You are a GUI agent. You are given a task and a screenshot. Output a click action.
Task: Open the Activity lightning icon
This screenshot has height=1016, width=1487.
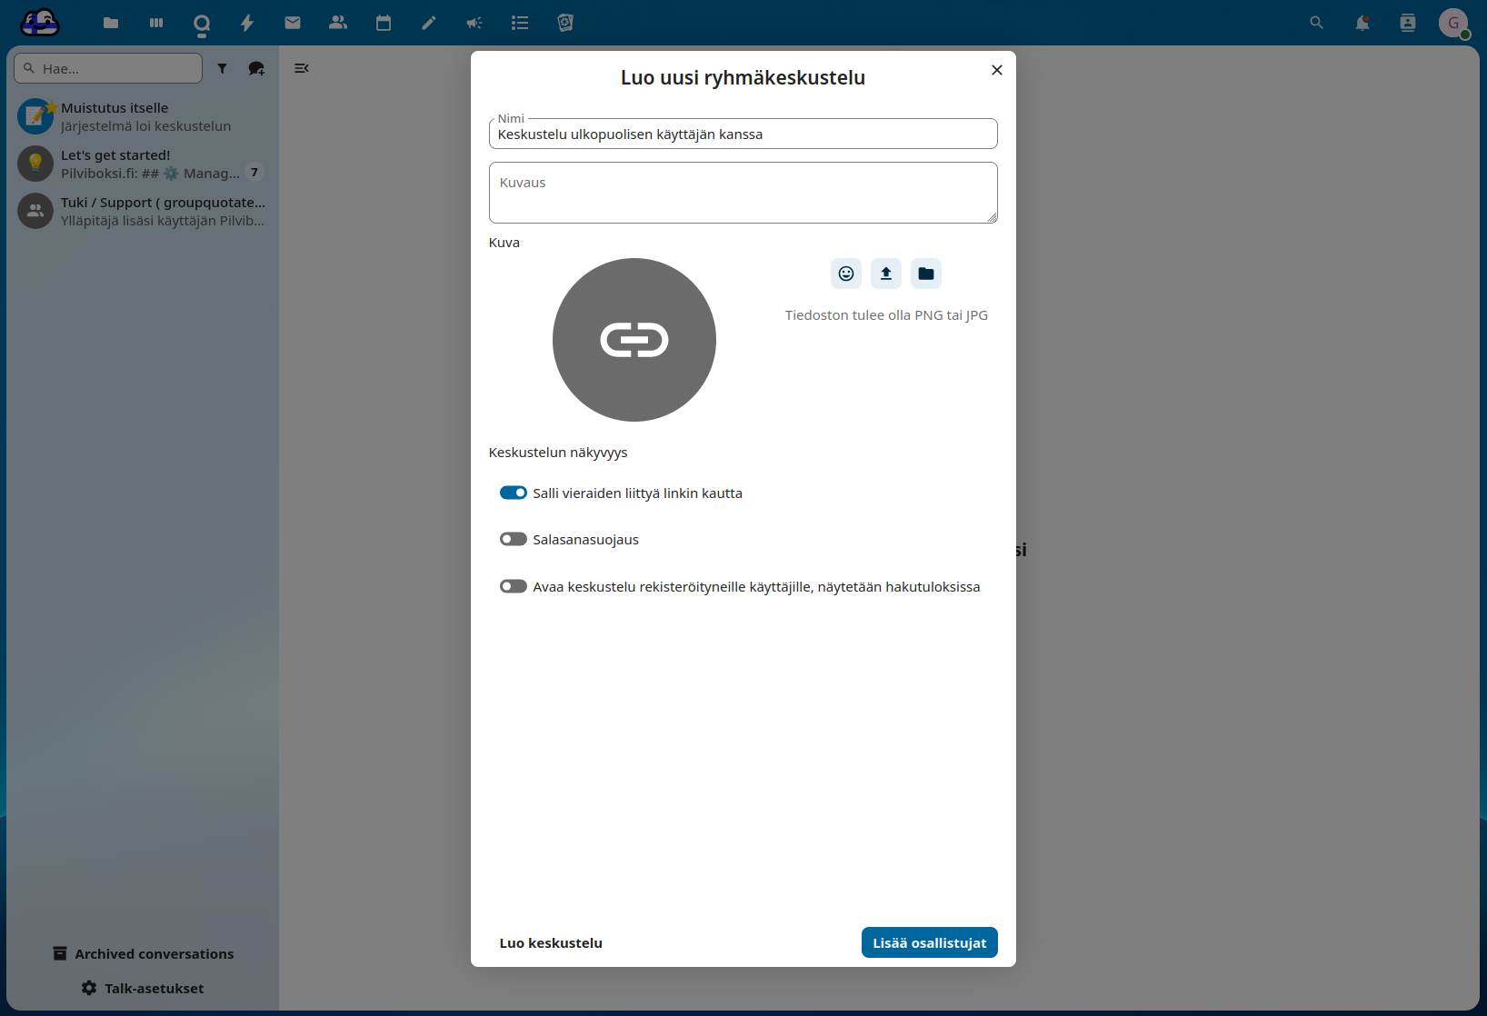[x=247, y=23]
